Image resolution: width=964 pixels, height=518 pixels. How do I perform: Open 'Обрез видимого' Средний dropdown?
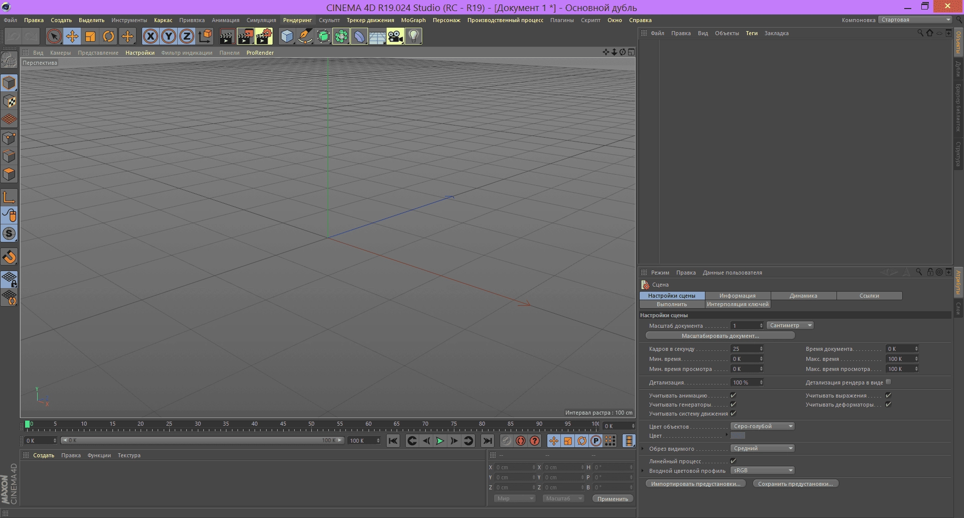click(x=762, y=448)
